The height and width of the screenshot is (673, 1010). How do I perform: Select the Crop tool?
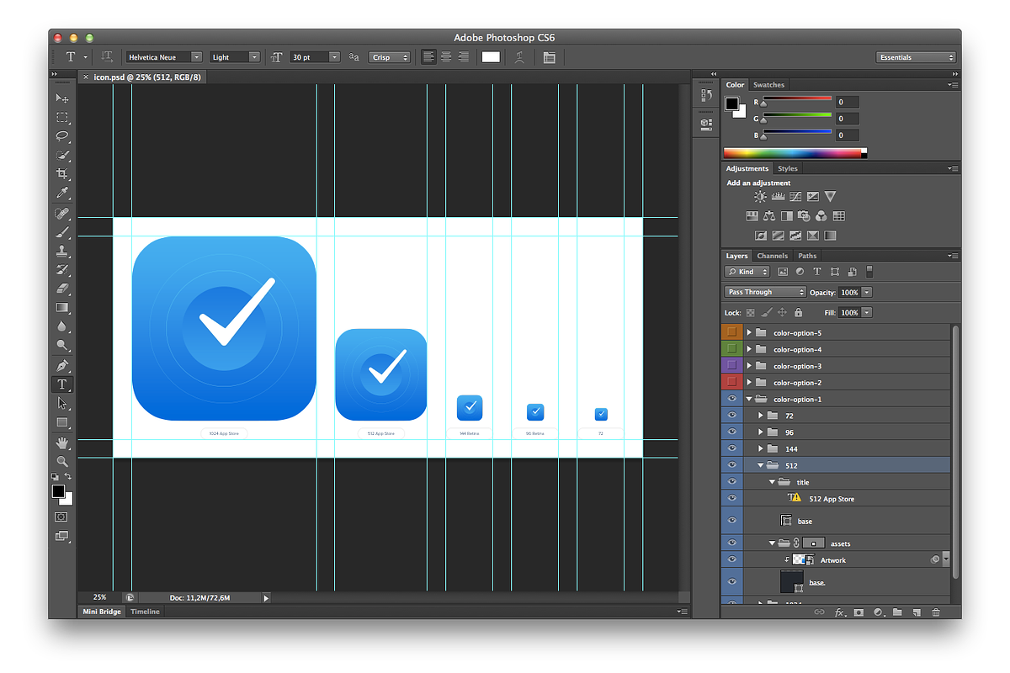pyautogui.click(x=62, y=174)
